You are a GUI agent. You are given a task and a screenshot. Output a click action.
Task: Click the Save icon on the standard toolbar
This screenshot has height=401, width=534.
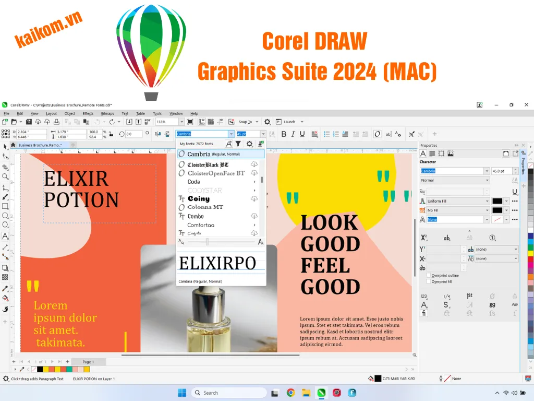(29, 121)
